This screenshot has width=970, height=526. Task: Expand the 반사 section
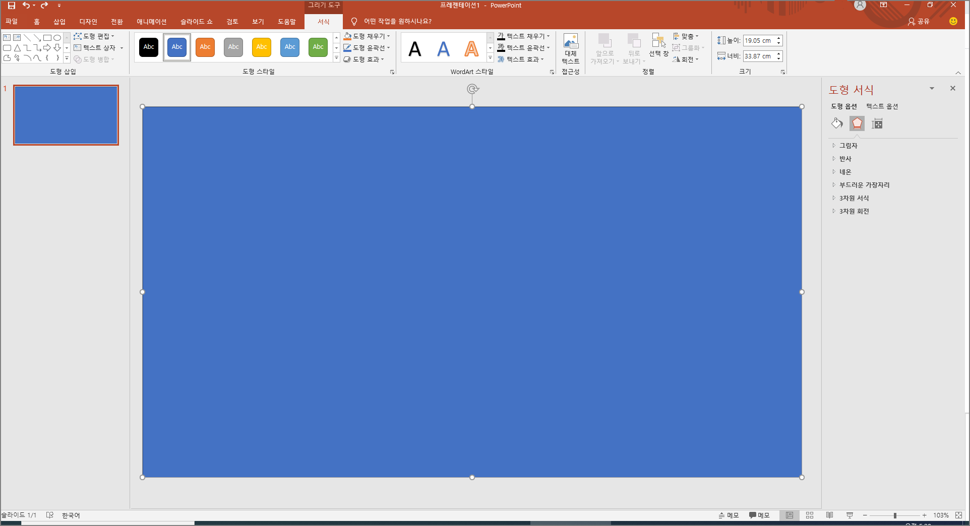point(842,159)
